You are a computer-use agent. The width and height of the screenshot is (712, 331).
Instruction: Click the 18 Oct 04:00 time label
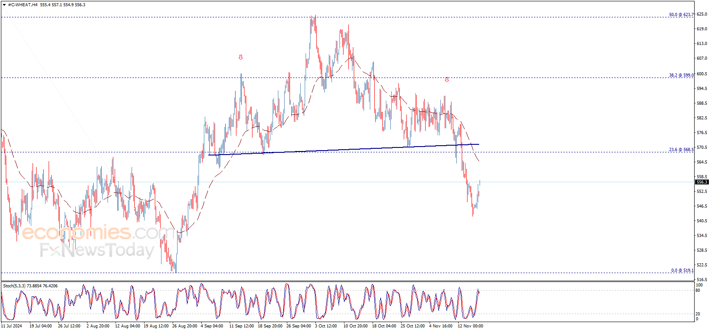pyautogui.click(x=384, y=326)
